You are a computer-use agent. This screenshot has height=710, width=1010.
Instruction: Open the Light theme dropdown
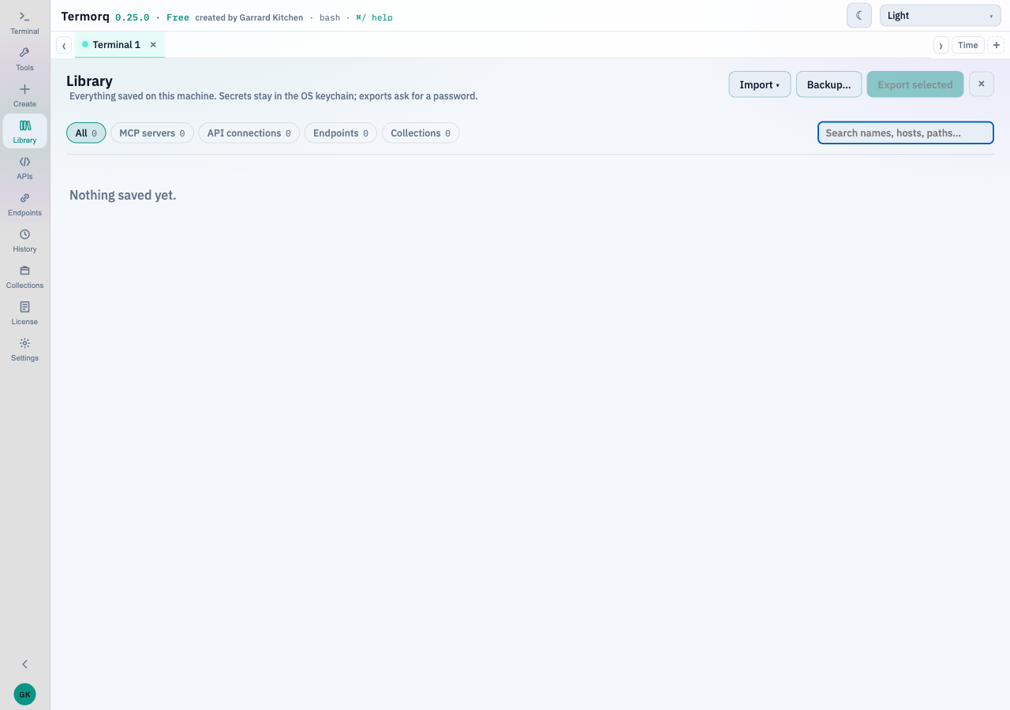941,16
